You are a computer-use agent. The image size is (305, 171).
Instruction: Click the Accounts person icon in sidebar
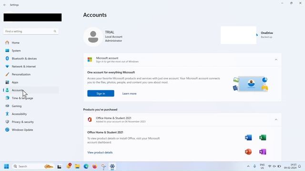tap(7, 90)
